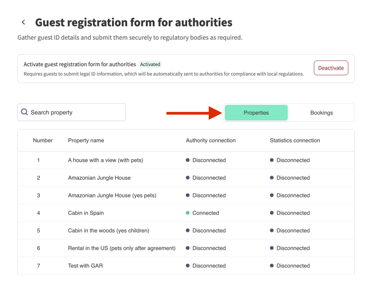Image resolution: width=382 pixels, height=287 pixels.
Task: Click Authority status dot for Rental in the US
Action: [188, 248]
